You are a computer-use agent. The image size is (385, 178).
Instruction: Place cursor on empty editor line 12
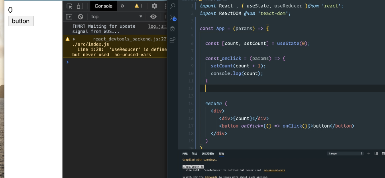click(x=292, y=88)
